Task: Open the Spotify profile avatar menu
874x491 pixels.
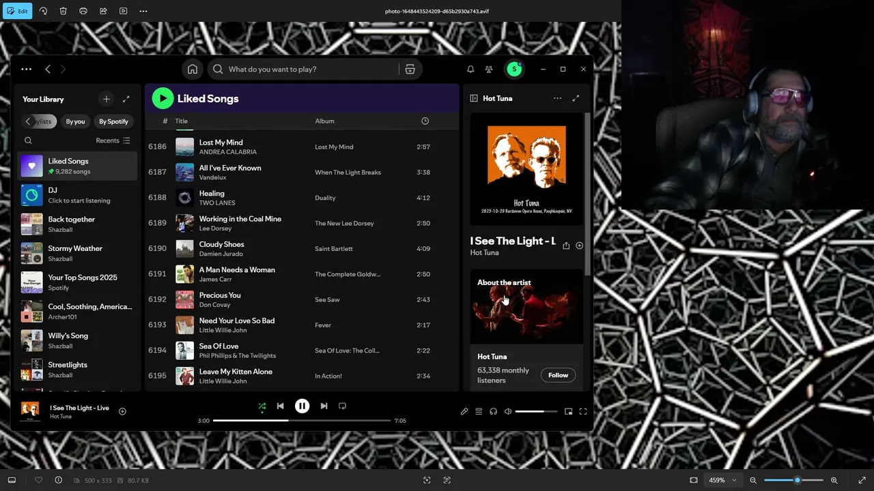Action: tap(514, 69)
